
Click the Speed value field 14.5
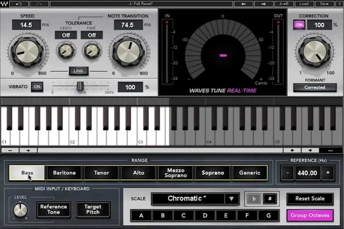[26, 25]
